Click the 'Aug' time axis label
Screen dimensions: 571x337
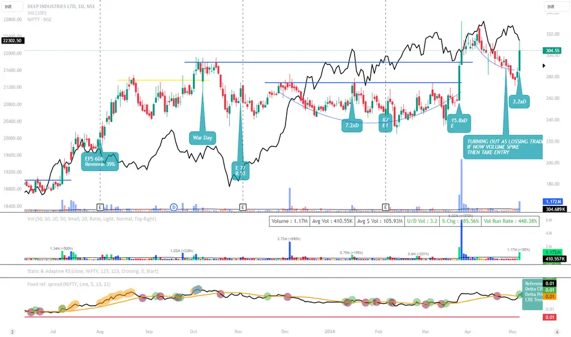coord(100,331)
